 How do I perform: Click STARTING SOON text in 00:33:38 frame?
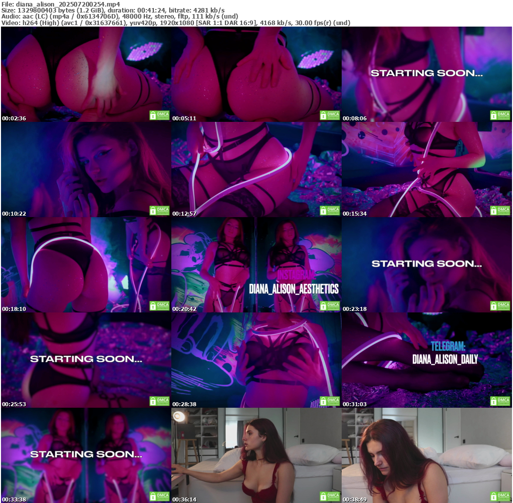(x=86, y=454)
